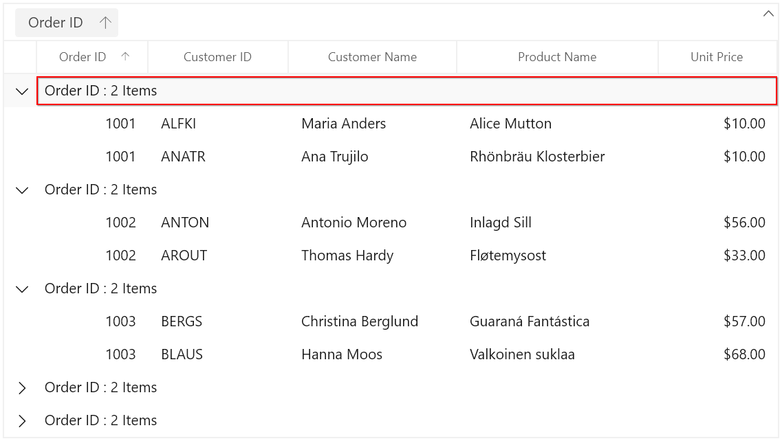Click the Maria Anders name cell
The width and height of the screenshot is (782, 441).
coord(373,124)
